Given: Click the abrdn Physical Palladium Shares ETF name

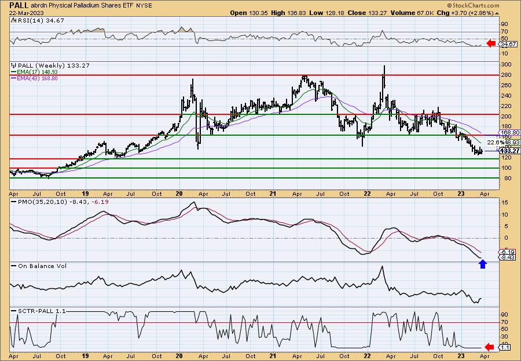Looking at the screenshot, I should [x=82, y=6].
